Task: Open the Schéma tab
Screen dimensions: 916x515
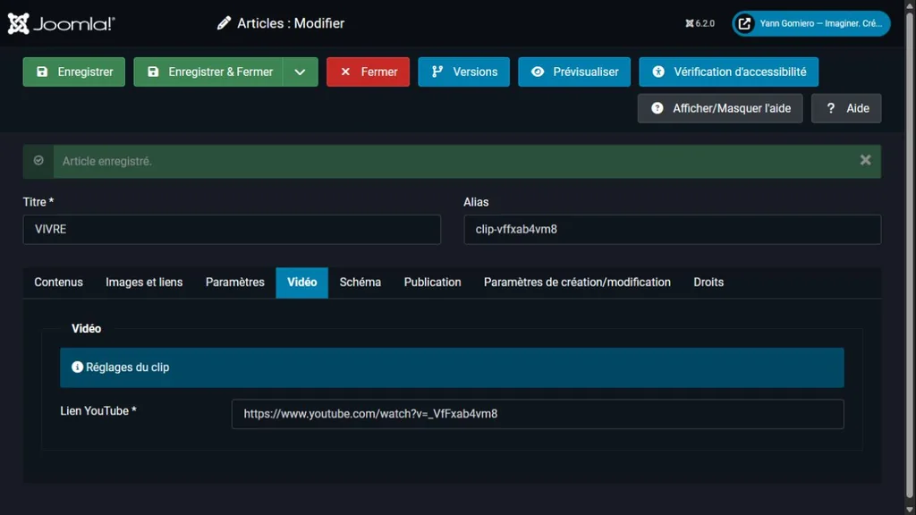Action: [x=360, y=283]
